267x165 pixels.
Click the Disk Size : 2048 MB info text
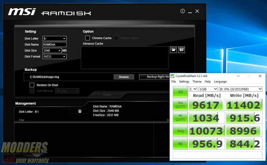[106, 111]
